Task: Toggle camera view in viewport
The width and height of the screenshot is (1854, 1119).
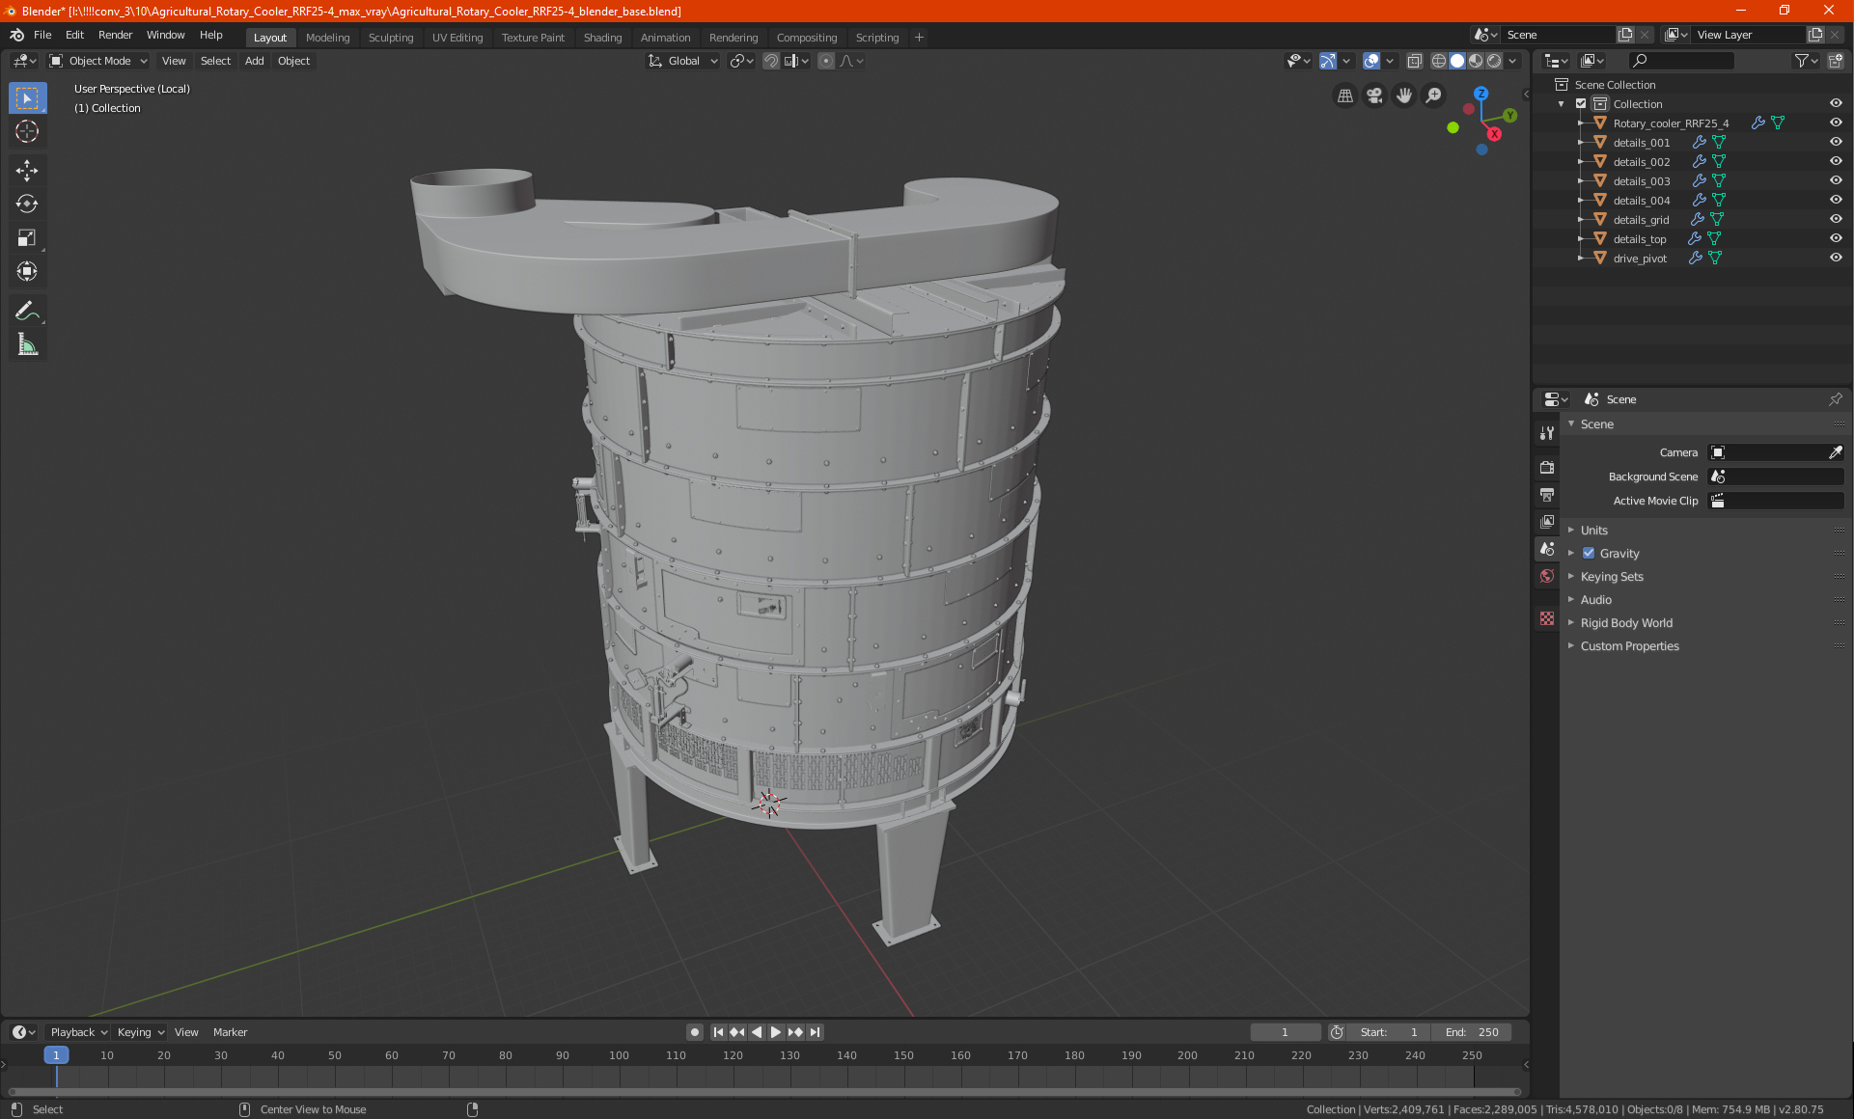Action: [x=1374, y=96]
